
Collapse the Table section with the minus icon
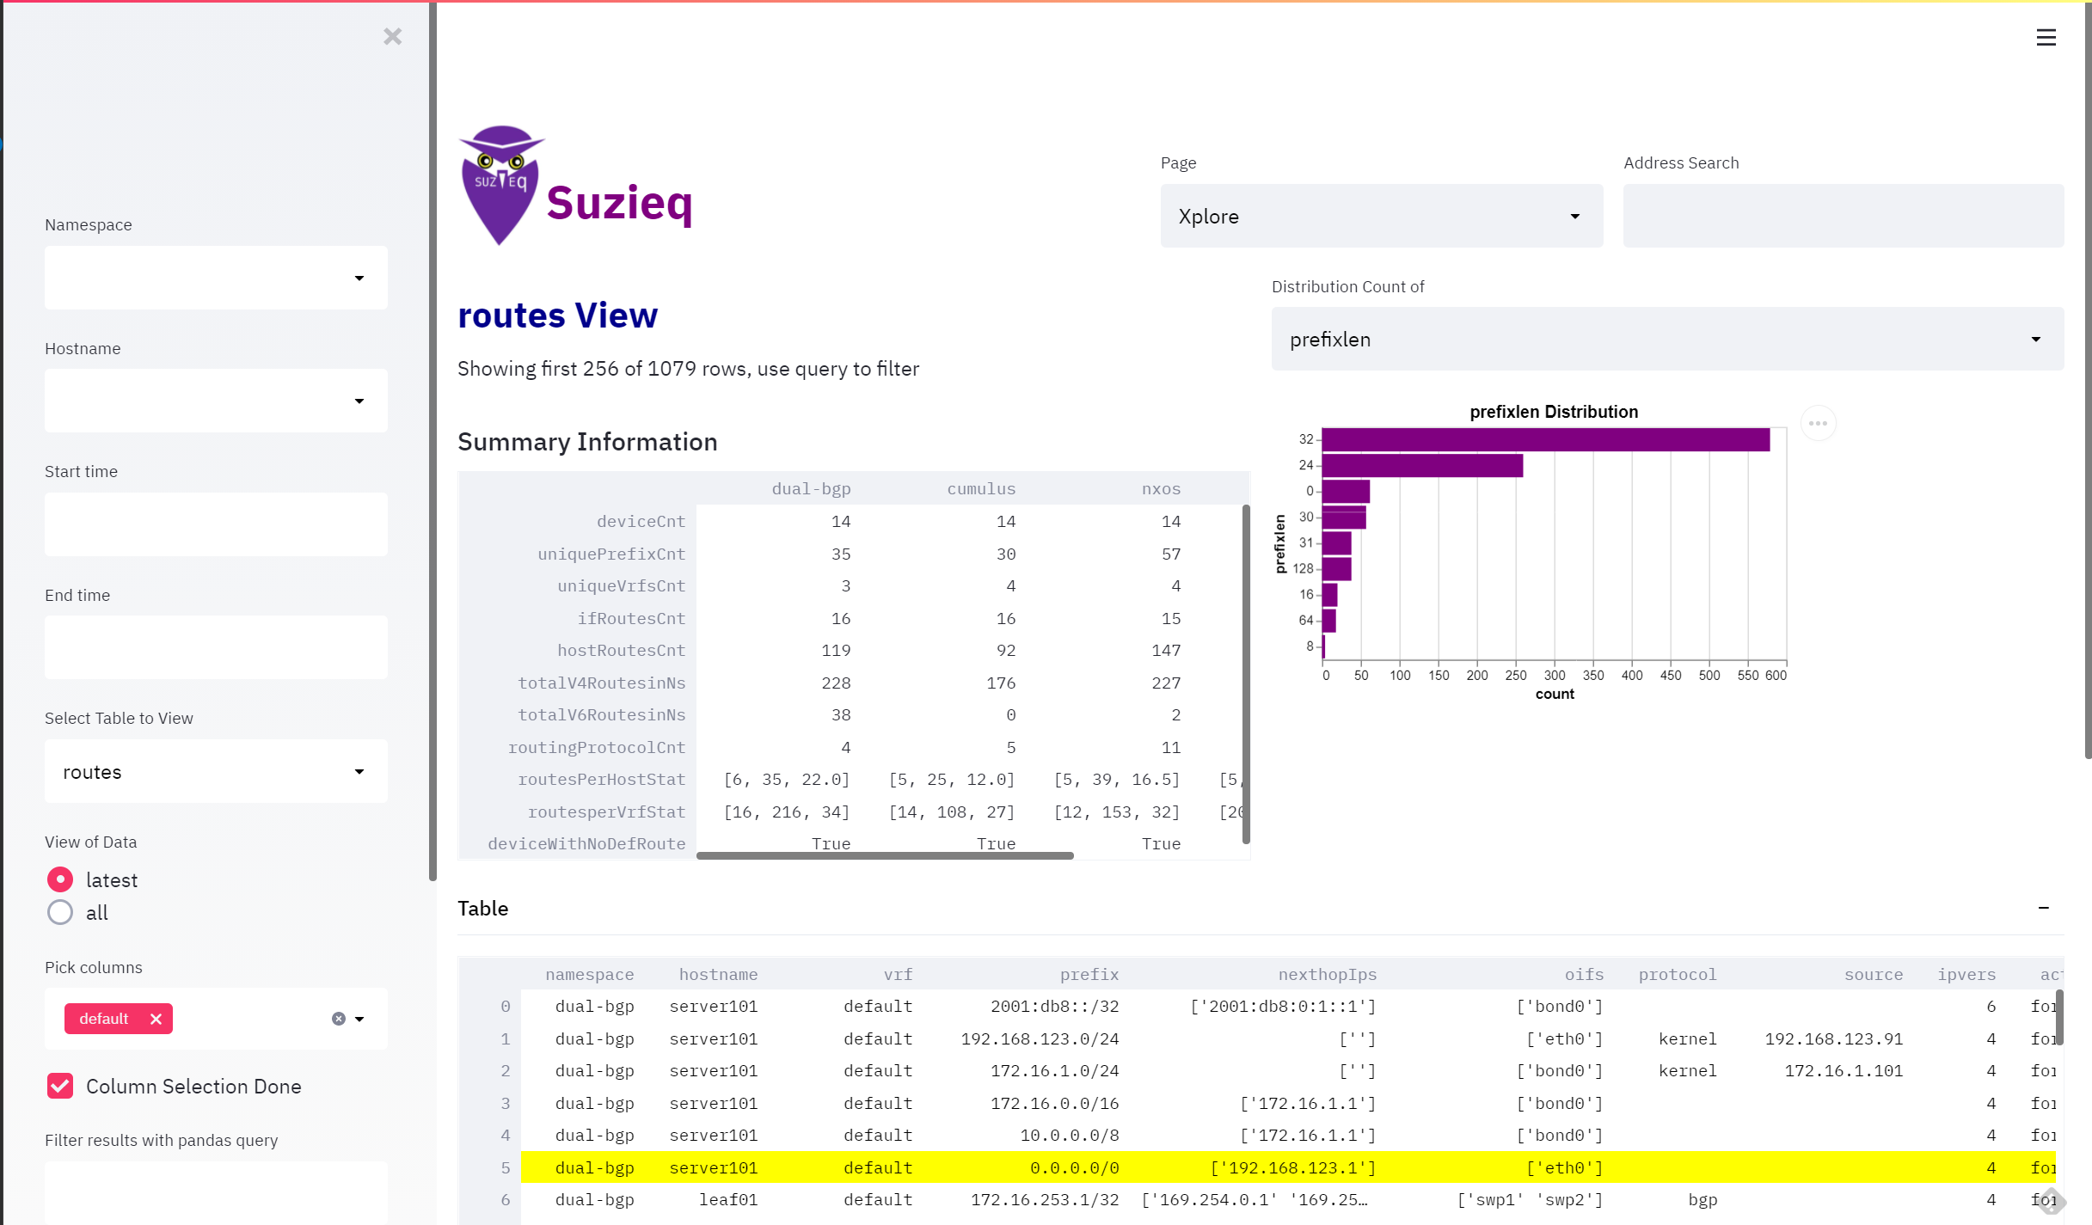(2044, 908)
